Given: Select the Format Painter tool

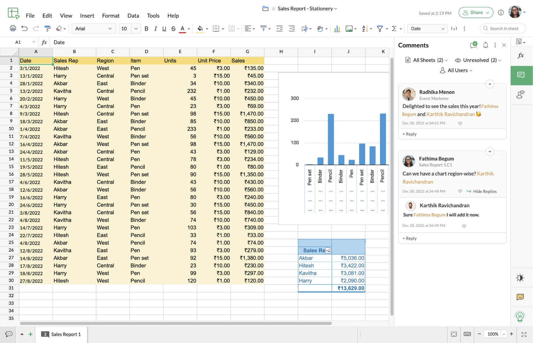Looking at the screenshot, I should point(48,28).
